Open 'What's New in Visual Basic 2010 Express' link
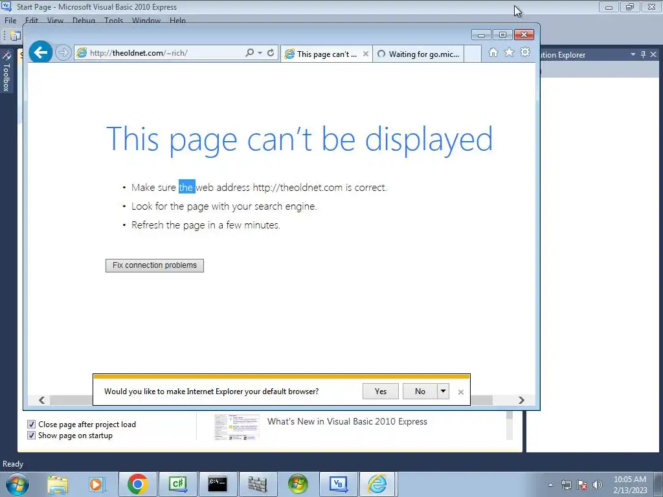The image size is (663, 497). tap(347, 421)
